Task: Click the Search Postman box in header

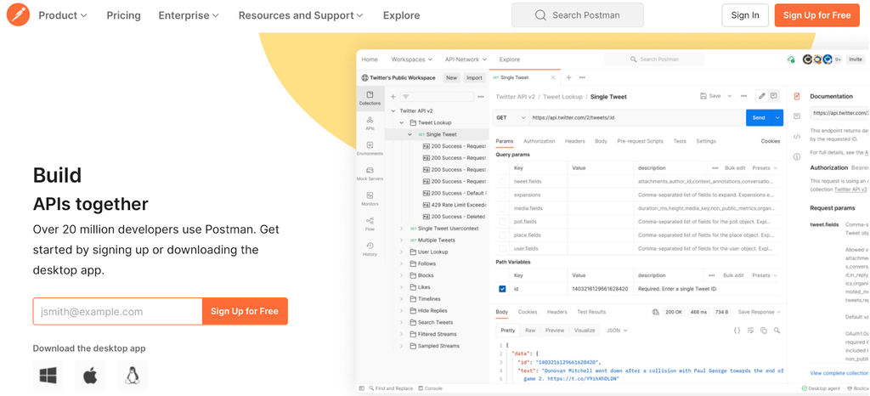Action: tap(577, 15)
